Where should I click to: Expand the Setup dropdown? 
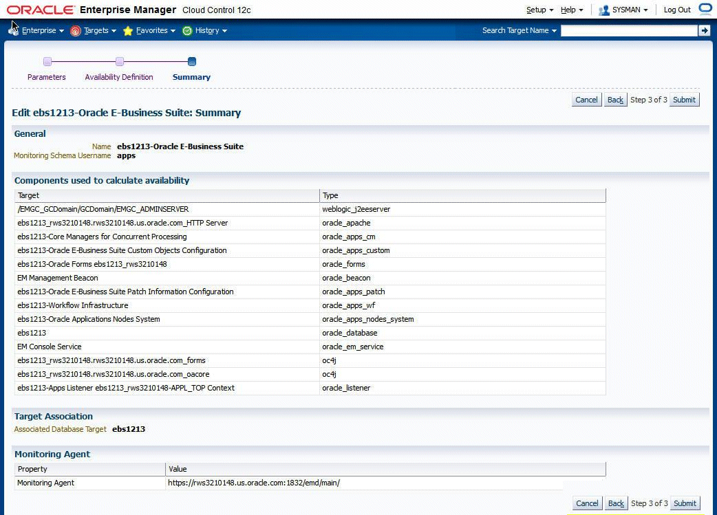pos(539,10)
